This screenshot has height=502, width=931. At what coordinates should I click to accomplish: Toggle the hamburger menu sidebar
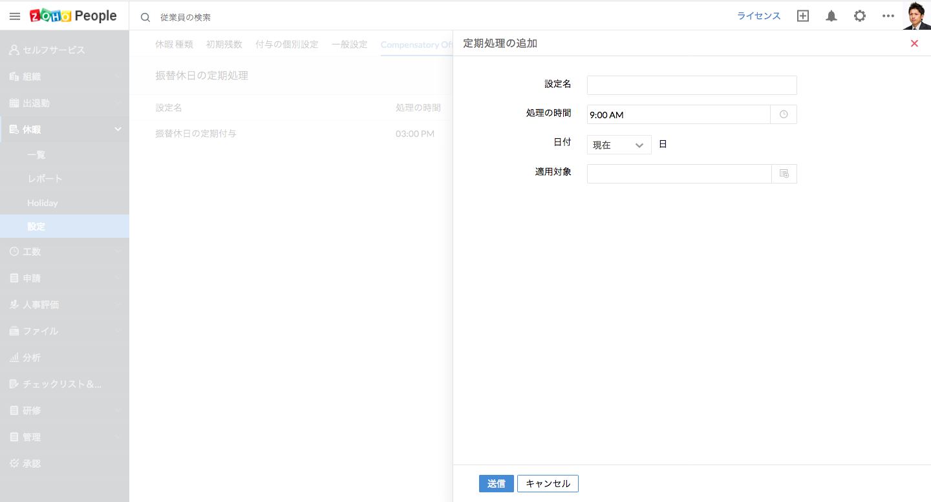point(15,17)
